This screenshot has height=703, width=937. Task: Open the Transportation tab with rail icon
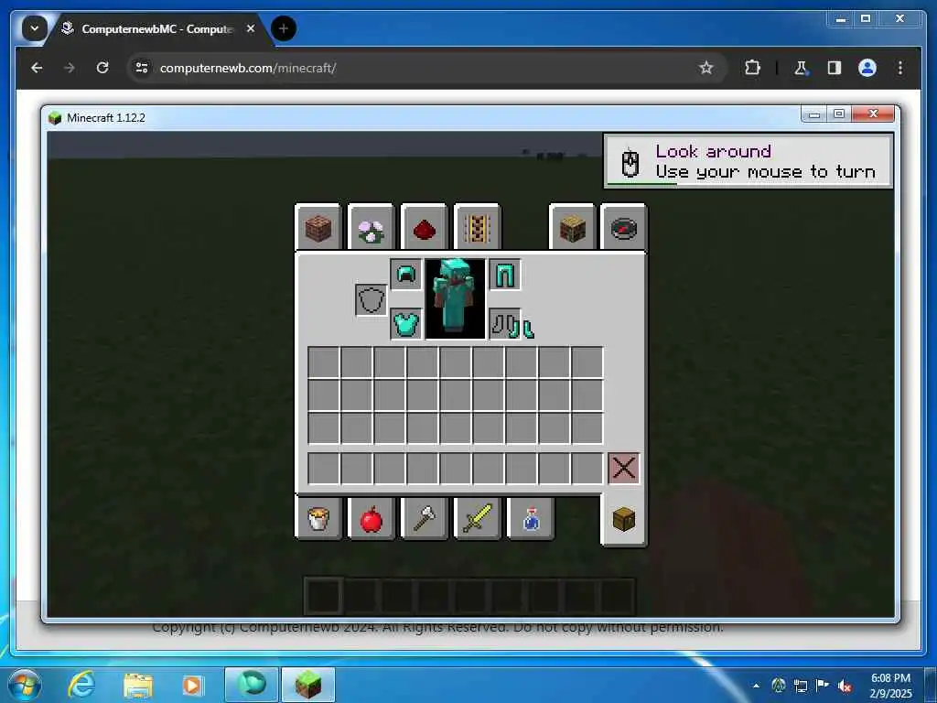[477, 228]
